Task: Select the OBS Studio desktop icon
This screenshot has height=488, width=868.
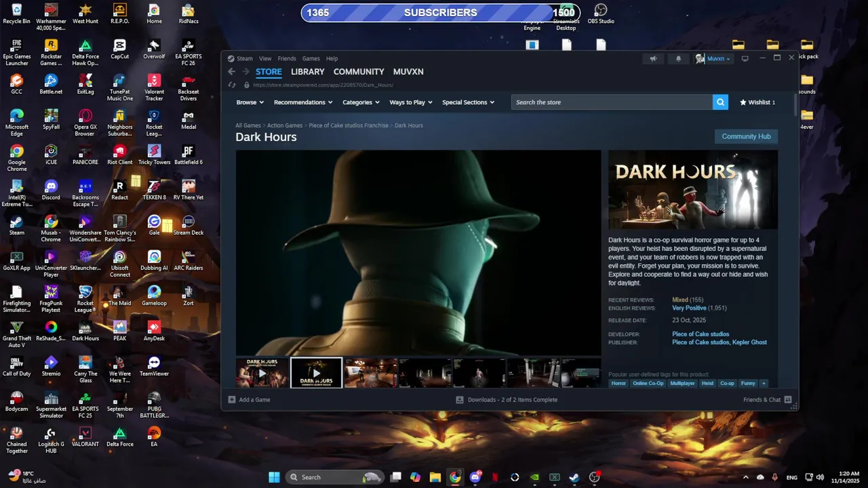Action: tap(601, 14)
